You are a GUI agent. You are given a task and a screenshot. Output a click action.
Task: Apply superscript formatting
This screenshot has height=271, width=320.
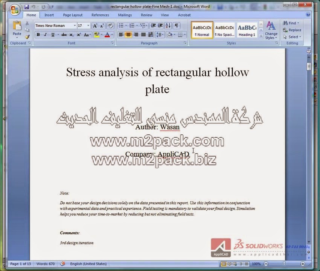point(79,35)
